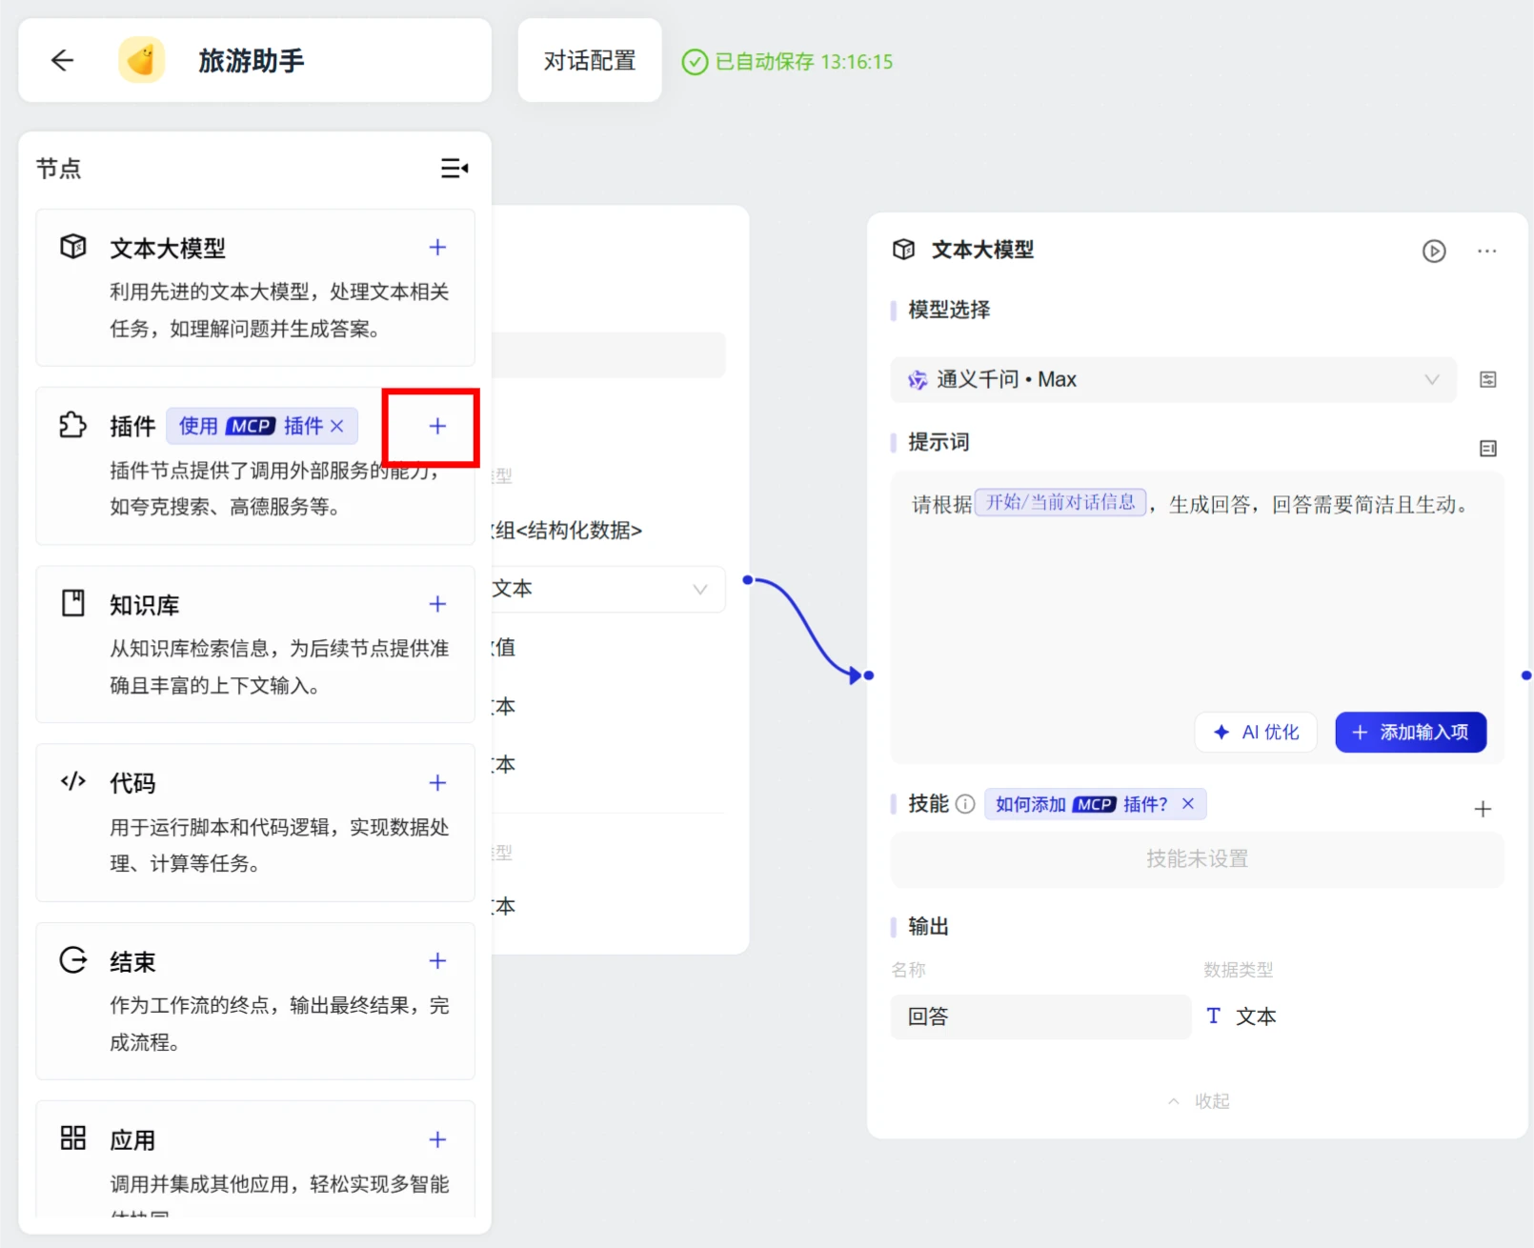Dismiss the 使用 MCP 插件 tag
This screenshot has height=1248, width=1534.
click(x=337, y=426)
